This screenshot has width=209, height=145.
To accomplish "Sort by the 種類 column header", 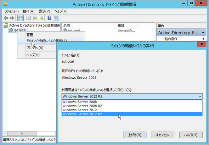I will pos(127,26).
